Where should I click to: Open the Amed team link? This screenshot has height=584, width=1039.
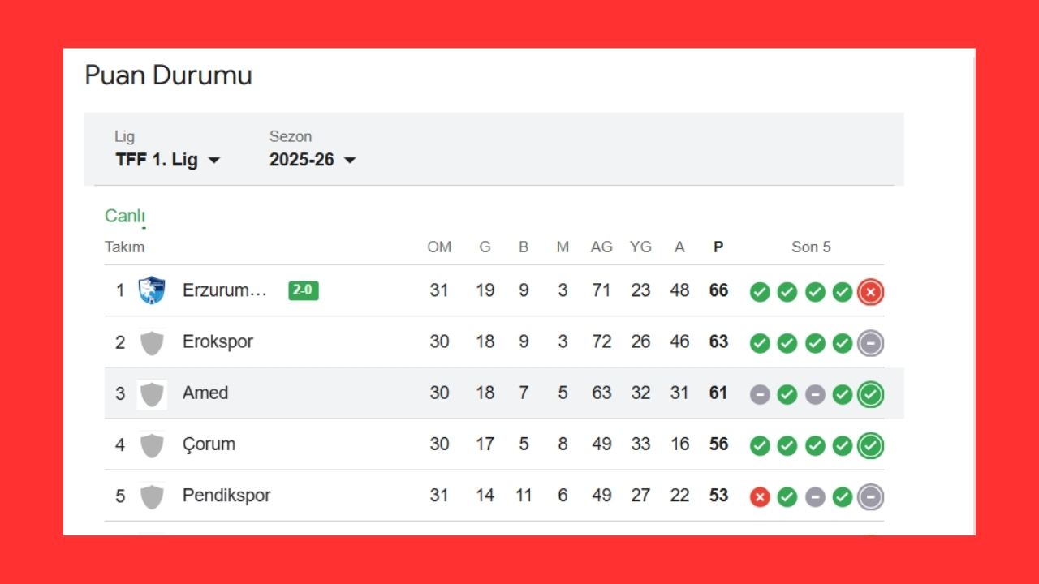pyautogui.click(x=205, y=393)
